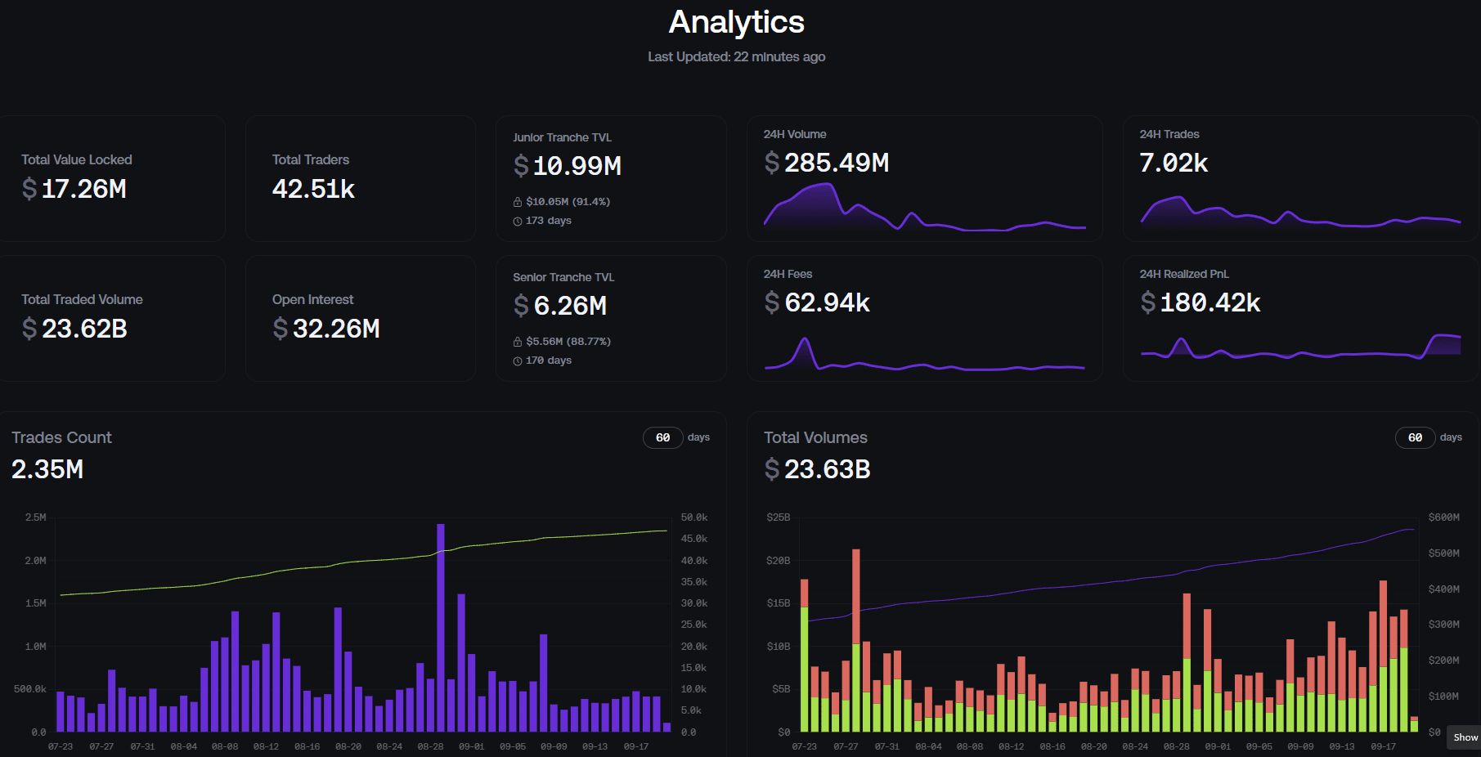Viewport: 1481px width, 757px height.
Task: Edit the Trades Count 60 days field
Action: pyautogui.click(x=663, y=437)
